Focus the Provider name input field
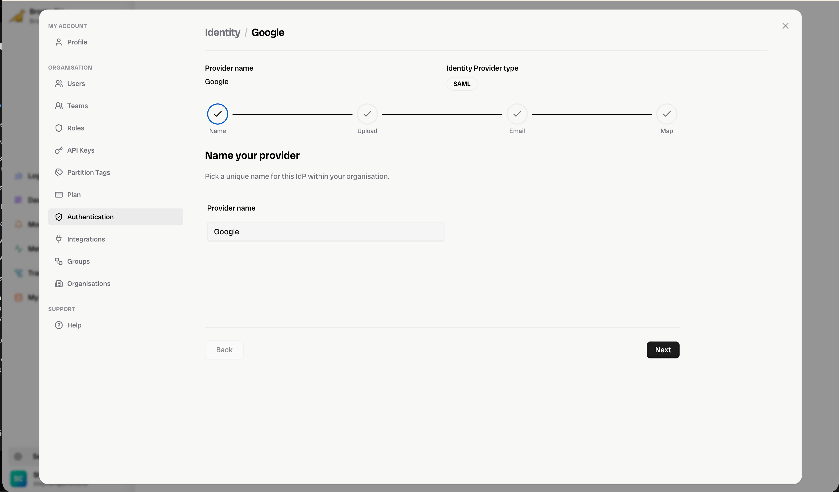The width and height of the screenshot is (839, 492). click(x=325, y=232)
